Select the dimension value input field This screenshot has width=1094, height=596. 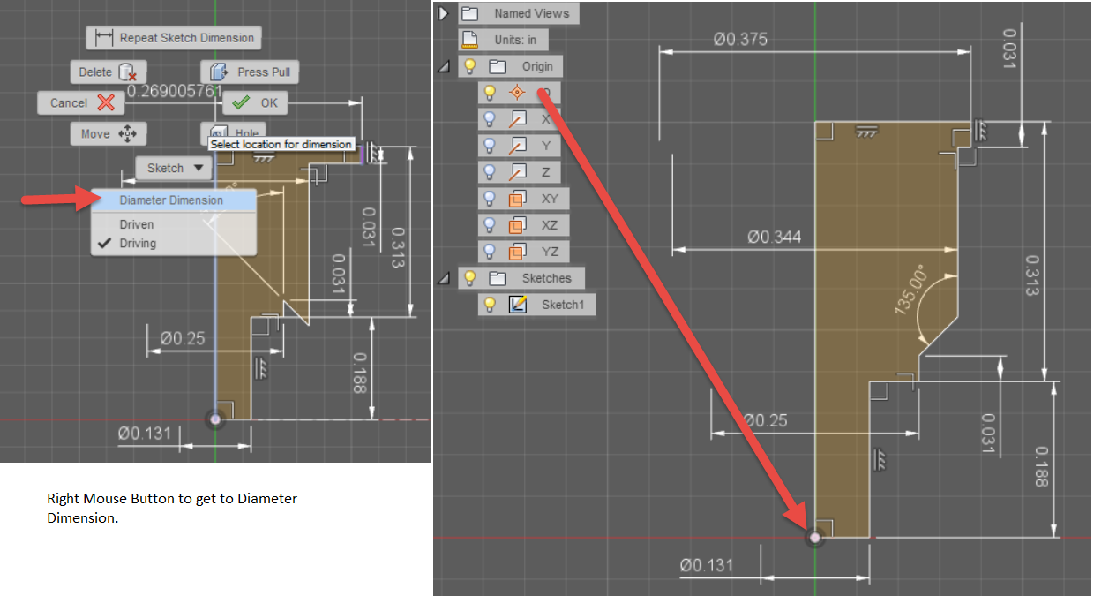pos(172,91)
